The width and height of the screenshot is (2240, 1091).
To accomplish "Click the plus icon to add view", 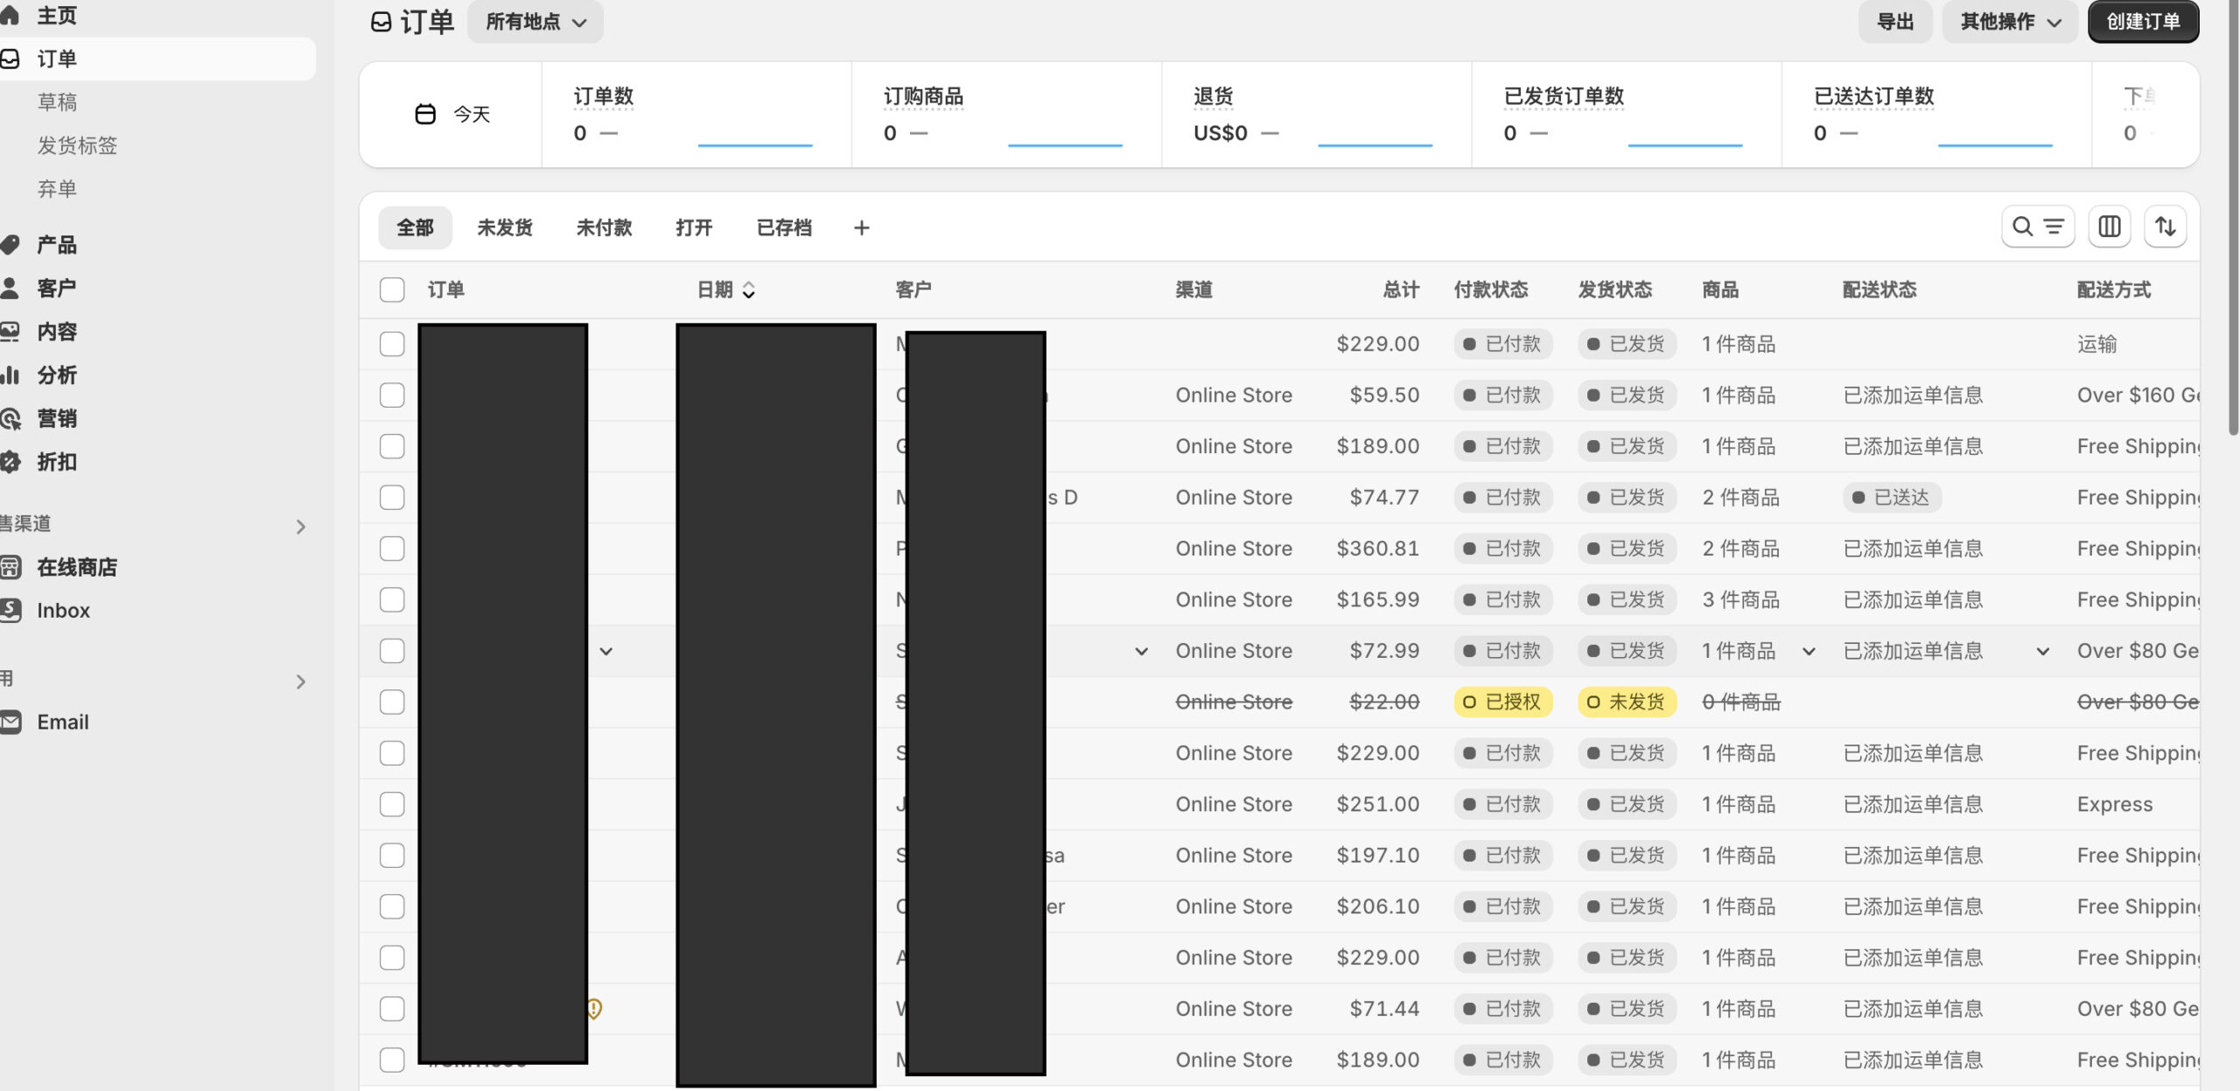I will tap(861, 228).
